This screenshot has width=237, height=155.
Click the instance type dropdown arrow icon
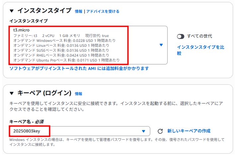coord(161,45)
